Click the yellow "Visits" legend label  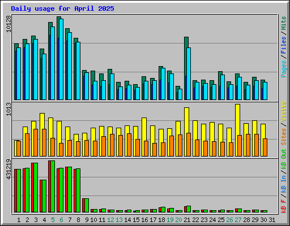(x=284, y=111)
